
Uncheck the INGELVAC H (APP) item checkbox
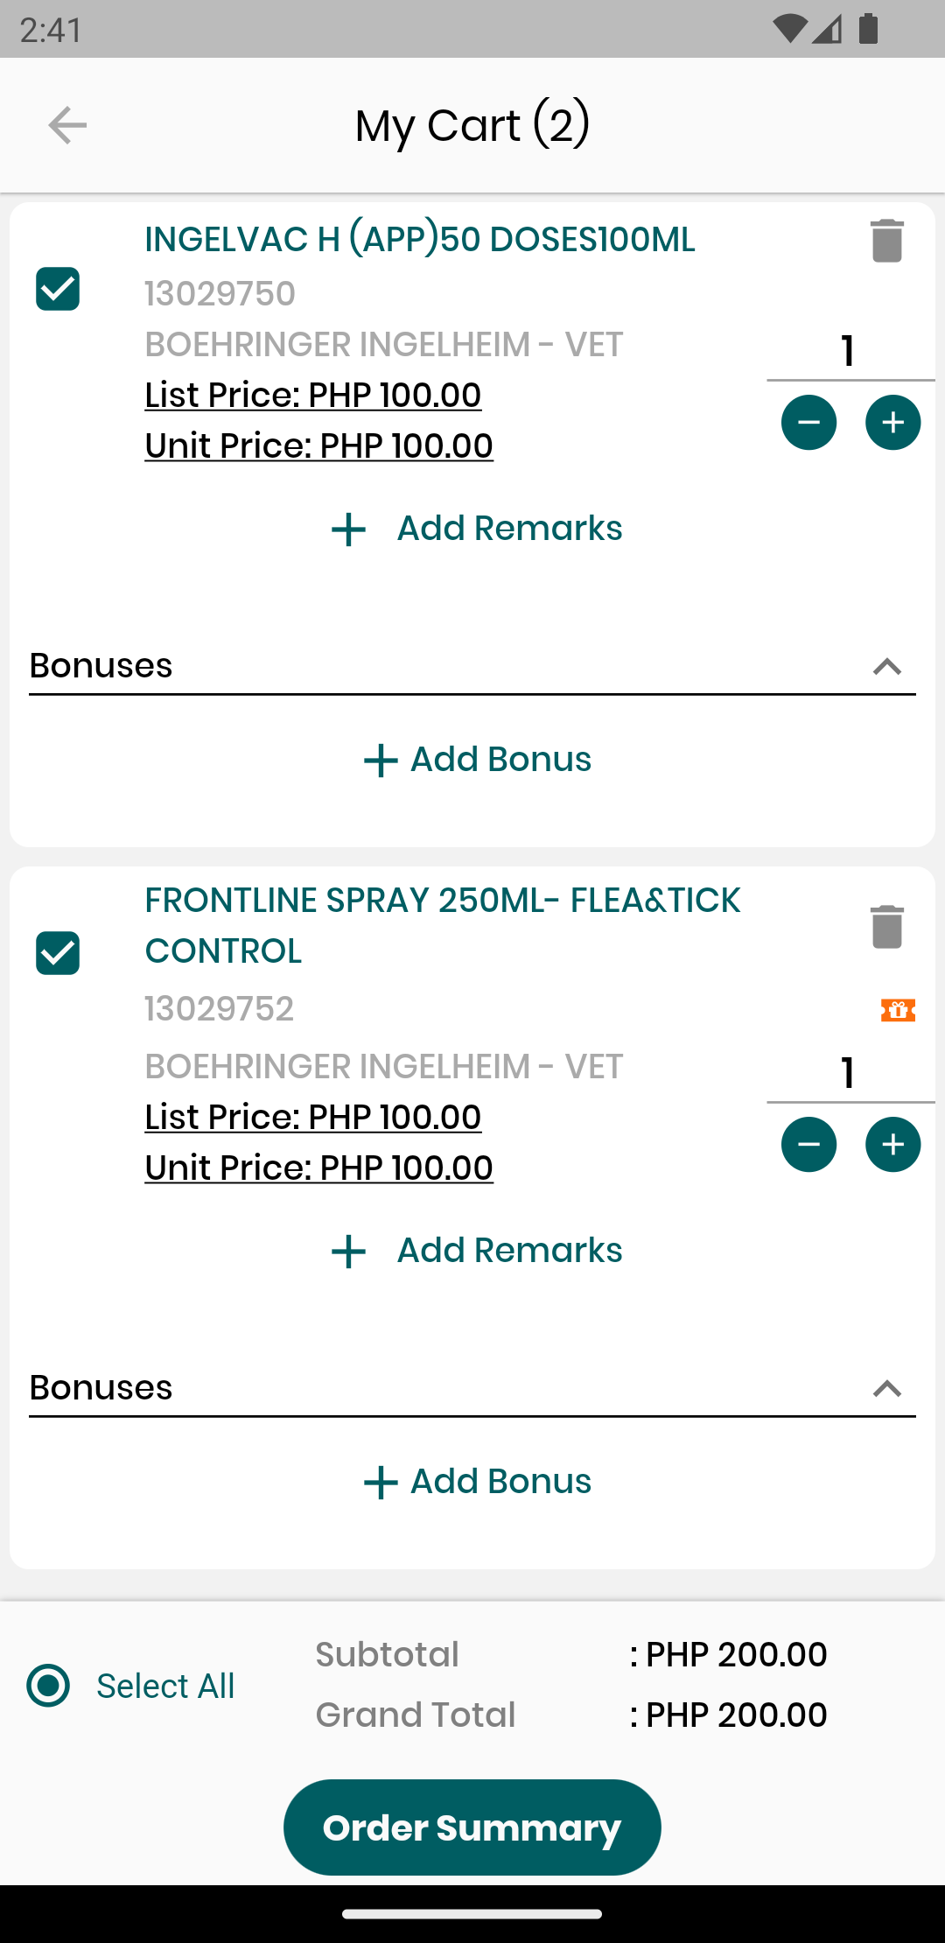click(x=58, y=289)
